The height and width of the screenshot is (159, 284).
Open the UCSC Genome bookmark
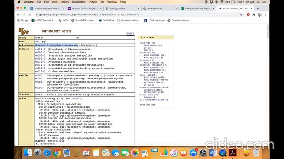click(43, 21)
